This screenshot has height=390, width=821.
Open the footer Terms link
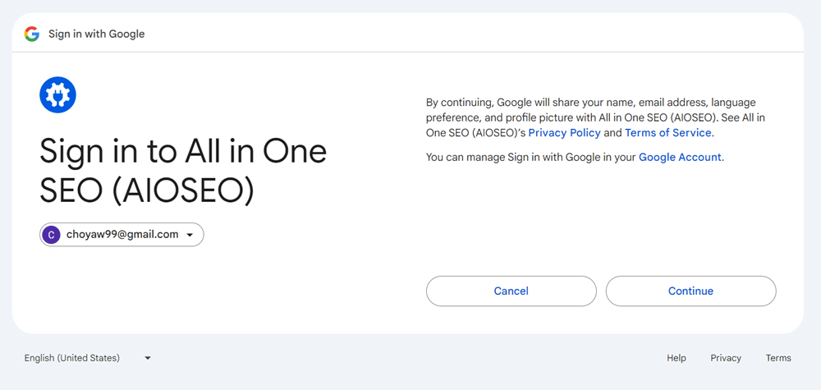778,358
